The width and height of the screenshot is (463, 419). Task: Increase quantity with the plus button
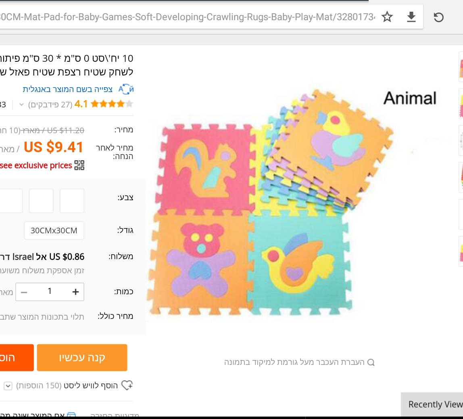click(x=75, y=292)
